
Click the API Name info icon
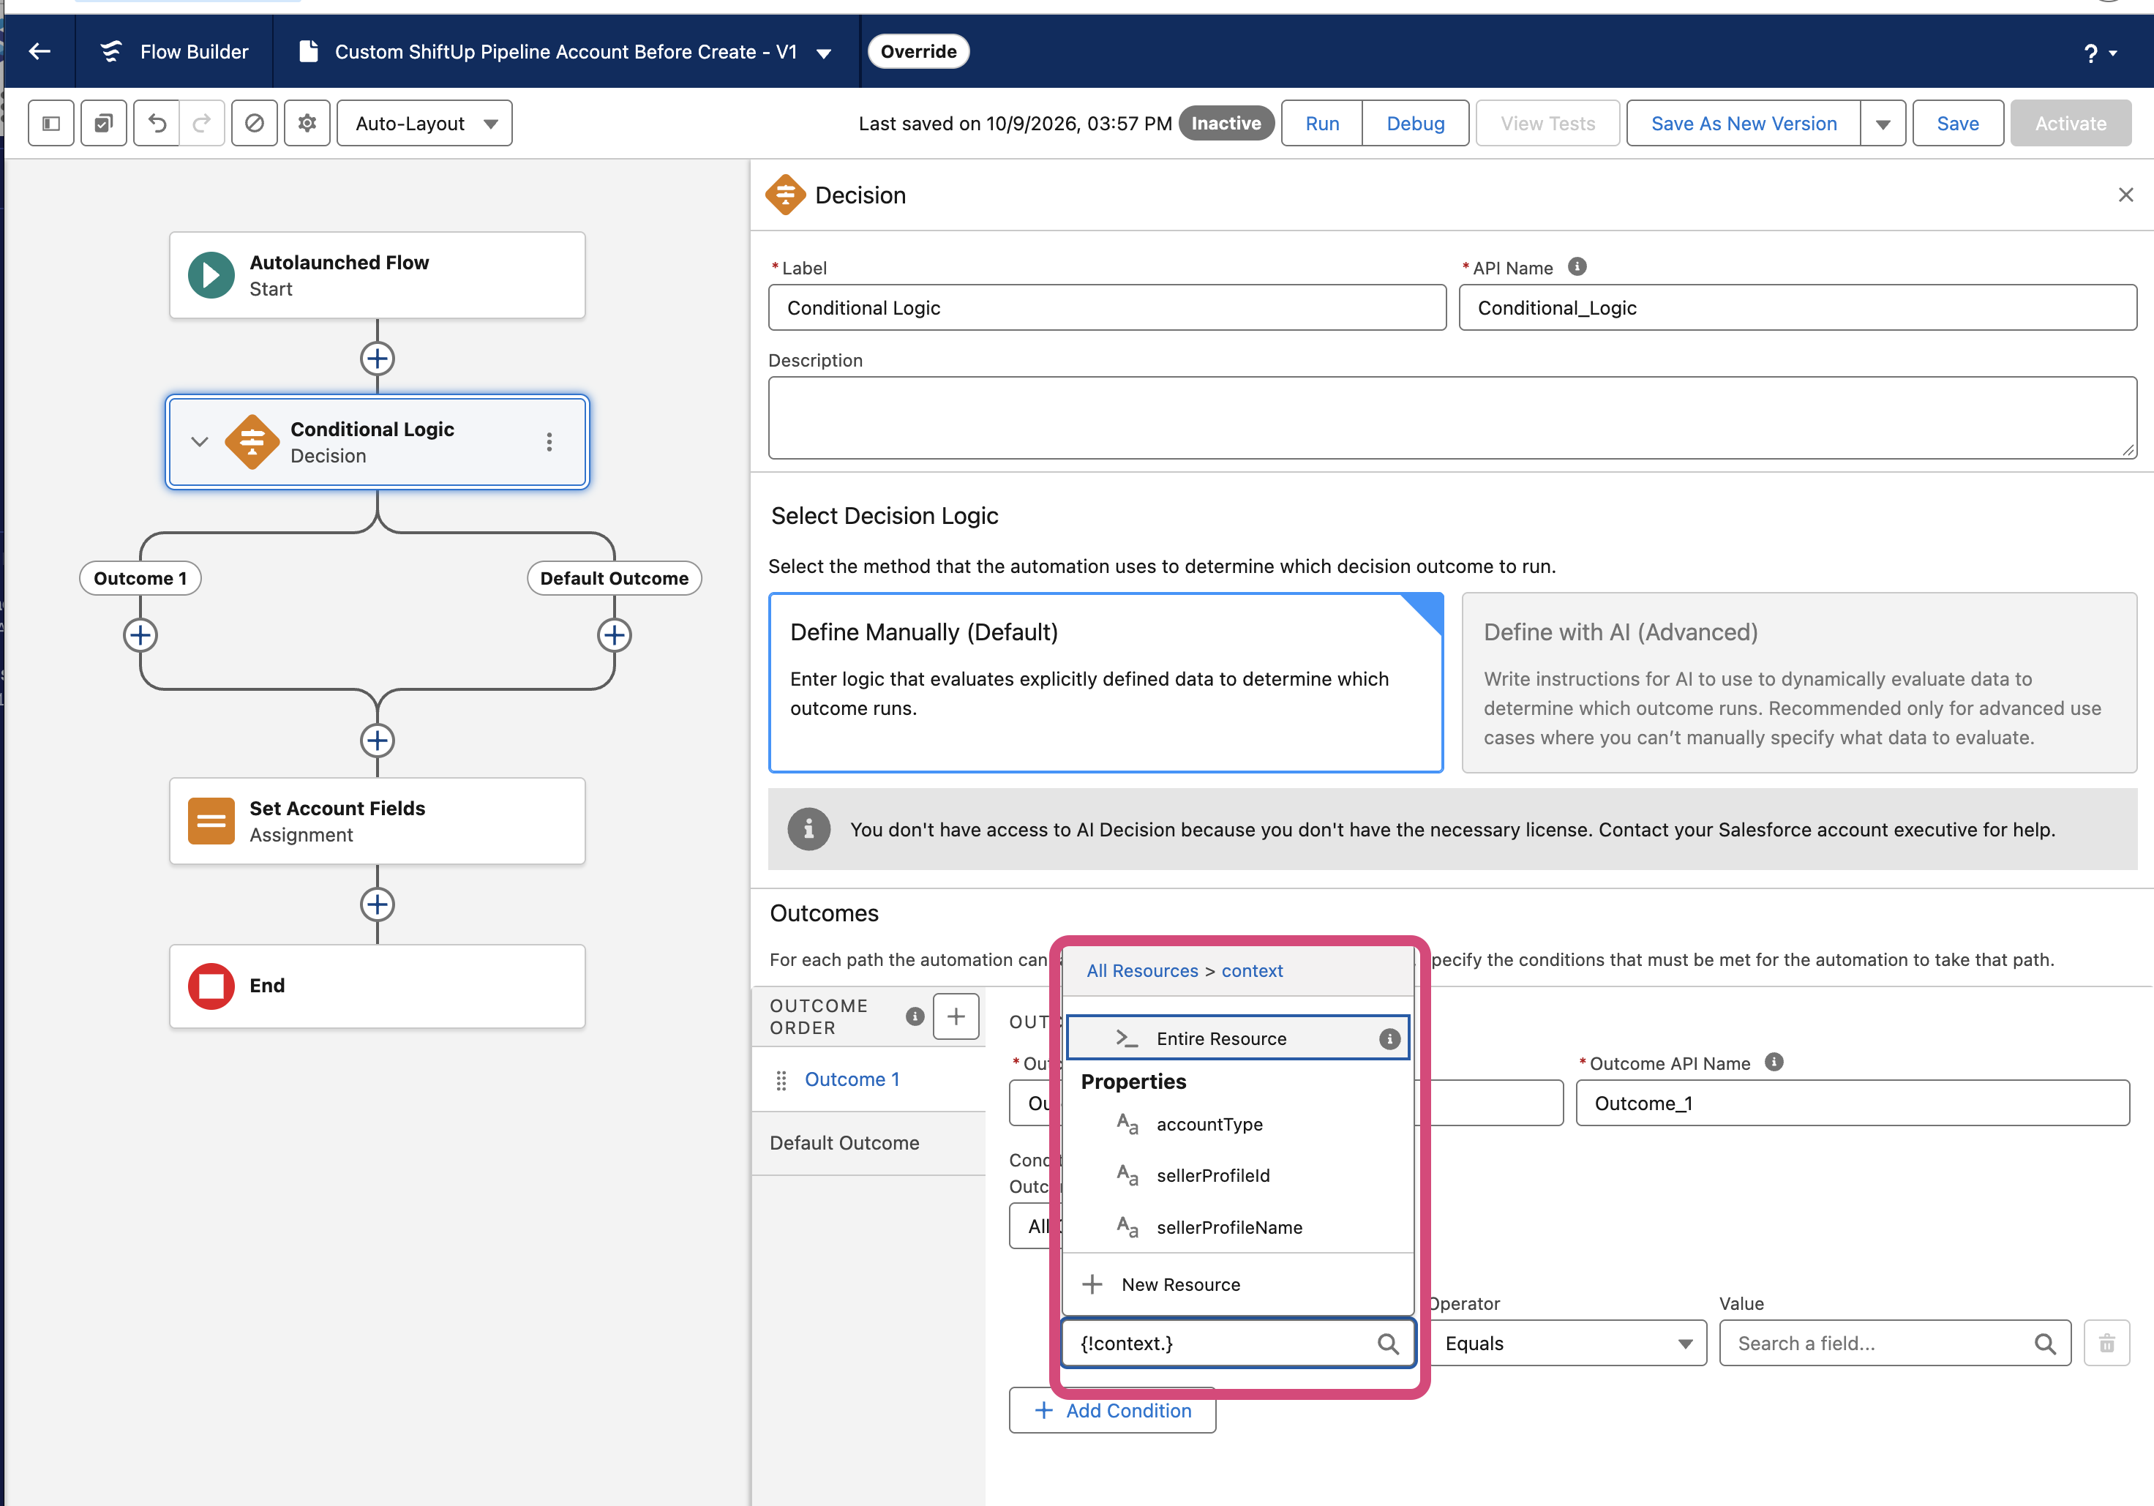[x=1578, y=266]
